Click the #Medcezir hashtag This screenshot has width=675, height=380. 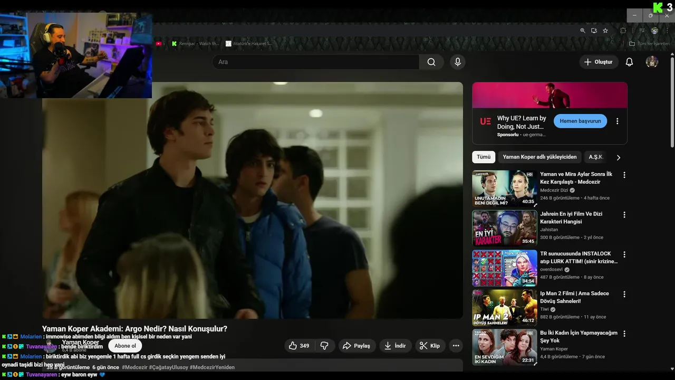pos(134,367)
